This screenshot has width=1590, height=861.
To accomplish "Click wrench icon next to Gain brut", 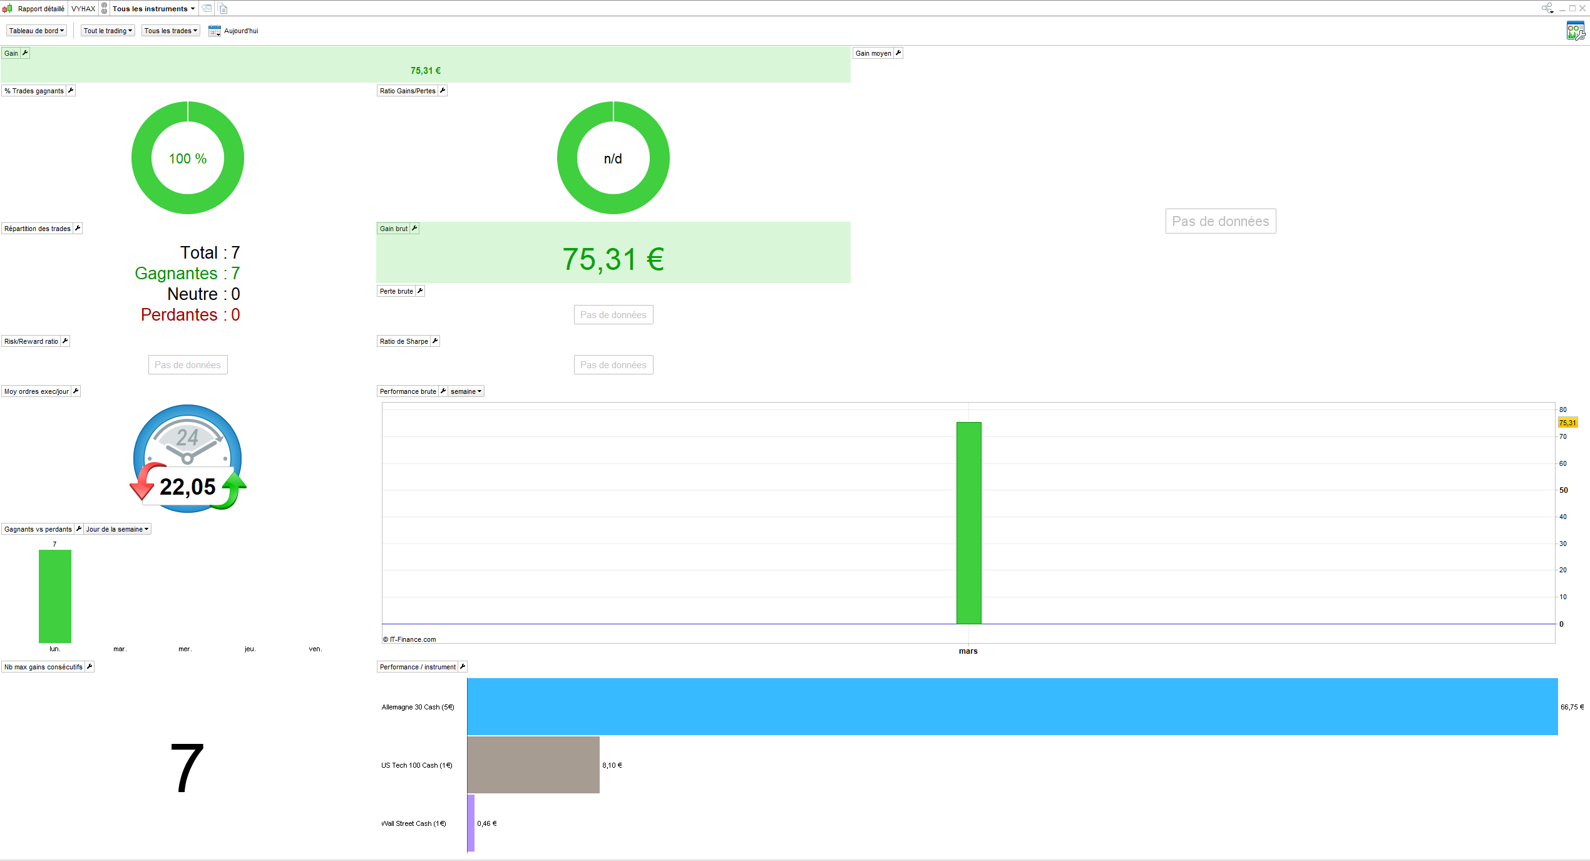I will point(414,229).
